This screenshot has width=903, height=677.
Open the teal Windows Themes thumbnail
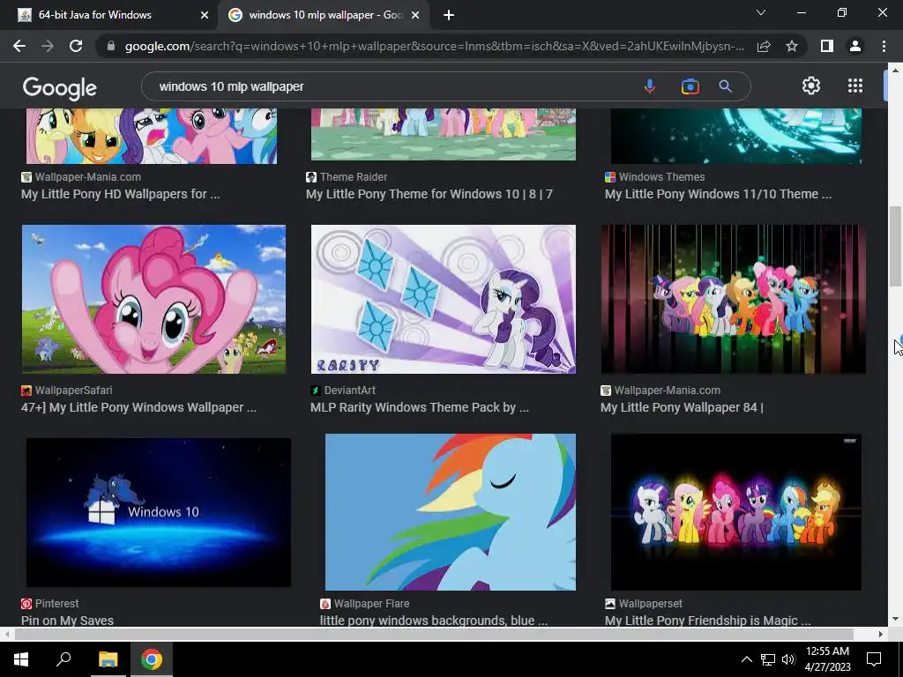(x=736, y=136)
